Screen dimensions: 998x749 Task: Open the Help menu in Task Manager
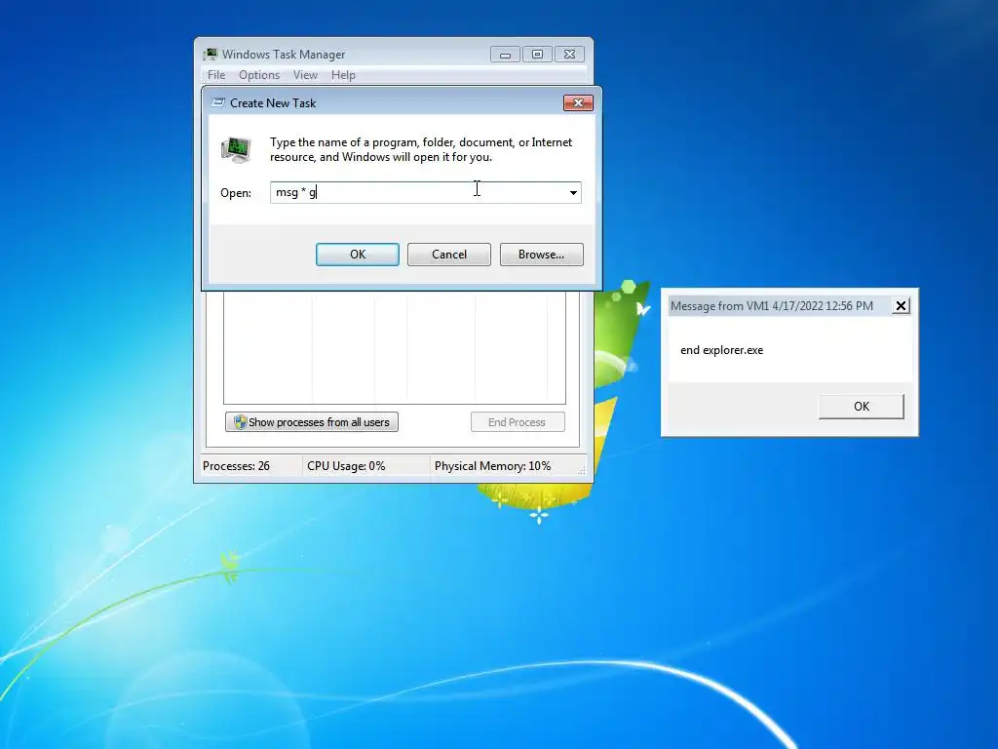coord(343,75)
